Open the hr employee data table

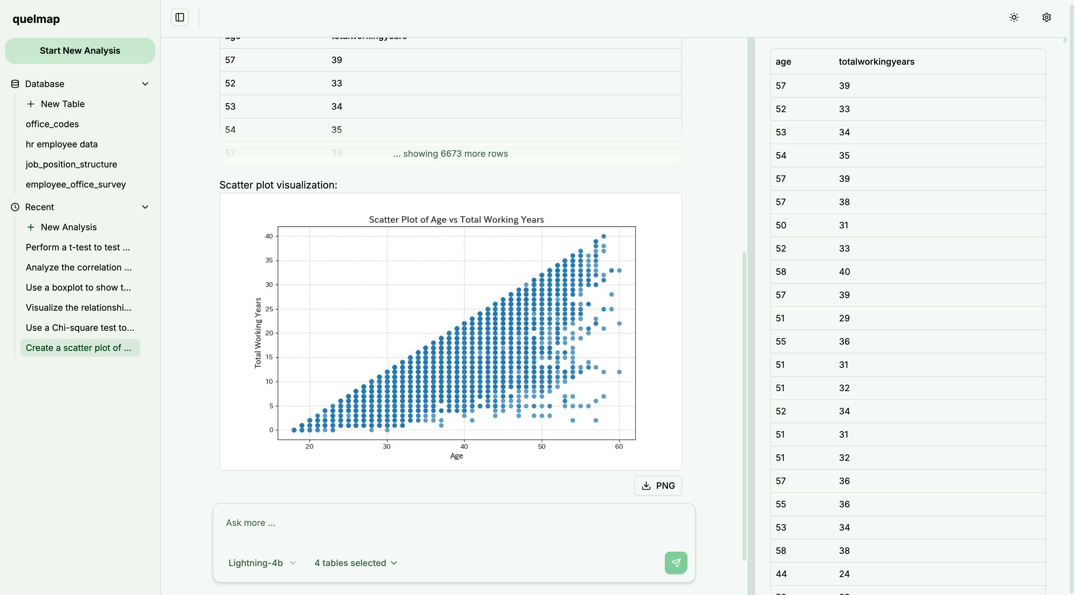click(x=62, y=144)
